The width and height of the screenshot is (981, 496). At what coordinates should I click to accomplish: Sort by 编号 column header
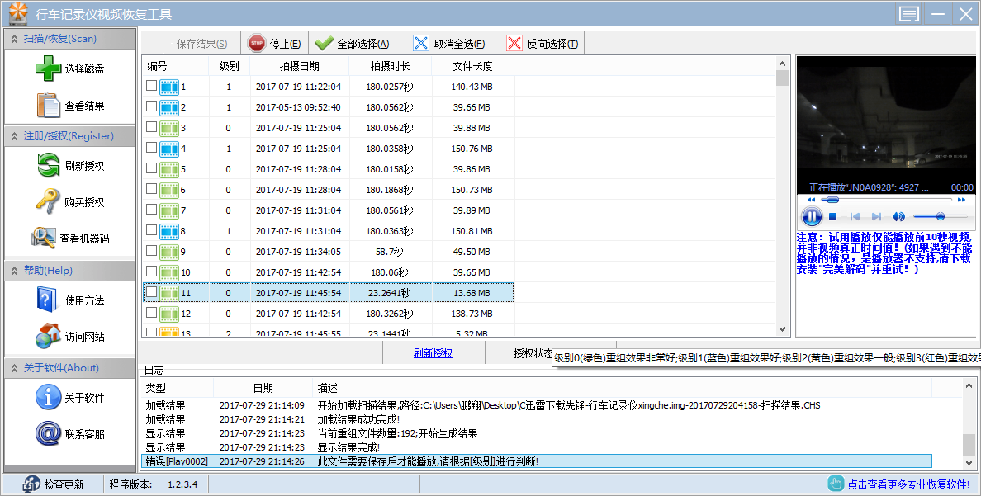tap(175, 66)
